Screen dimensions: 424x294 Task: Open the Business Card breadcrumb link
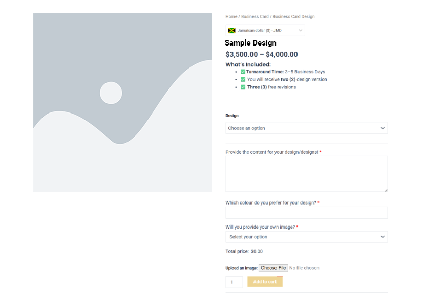(x=255, y=17)
